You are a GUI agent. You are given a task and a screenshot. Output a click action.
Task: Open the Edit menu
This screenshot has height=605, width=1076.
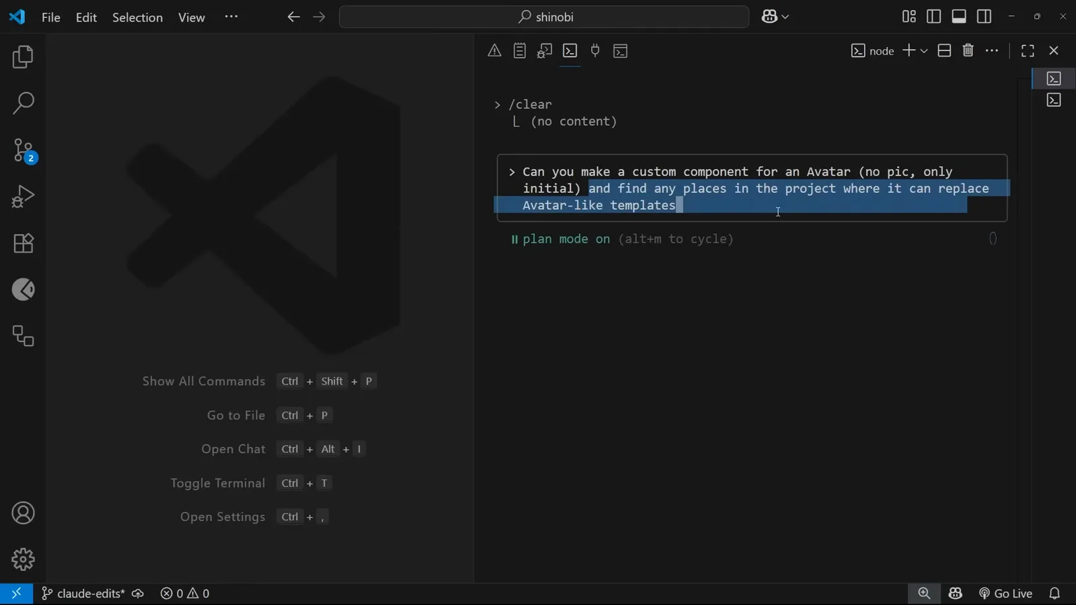(87, 17)
